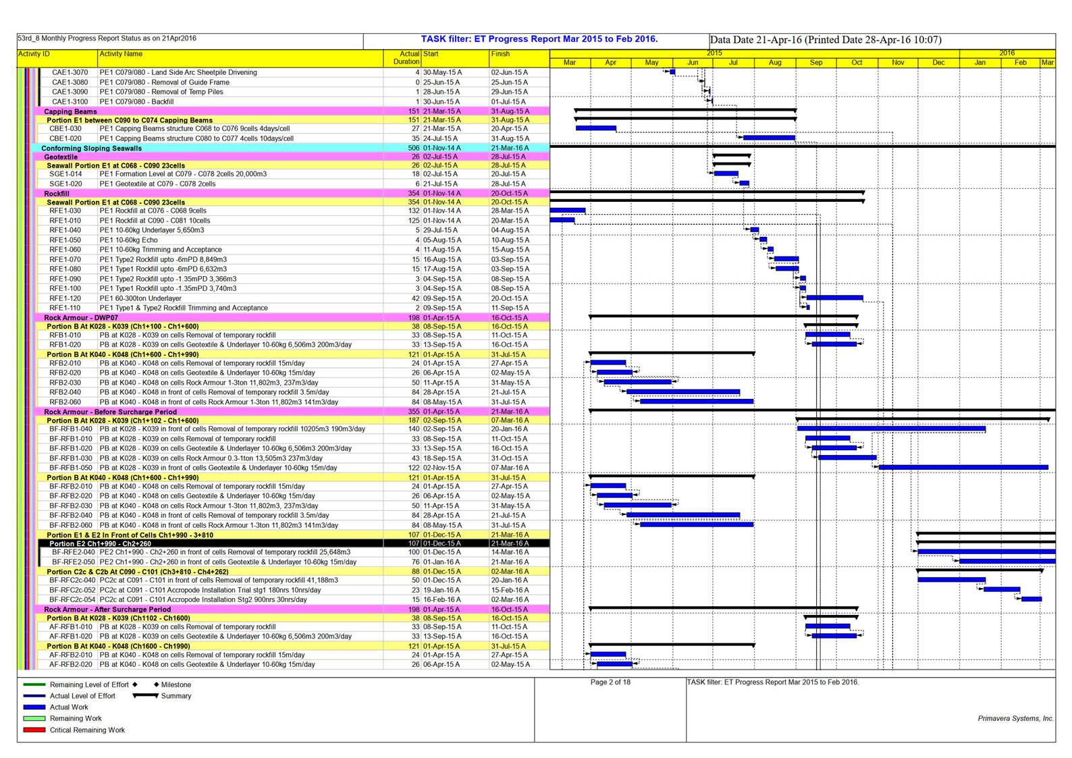Select the Geotextile group band
Viewport: 1072px width, 758px height.
[x=292, y=157]
